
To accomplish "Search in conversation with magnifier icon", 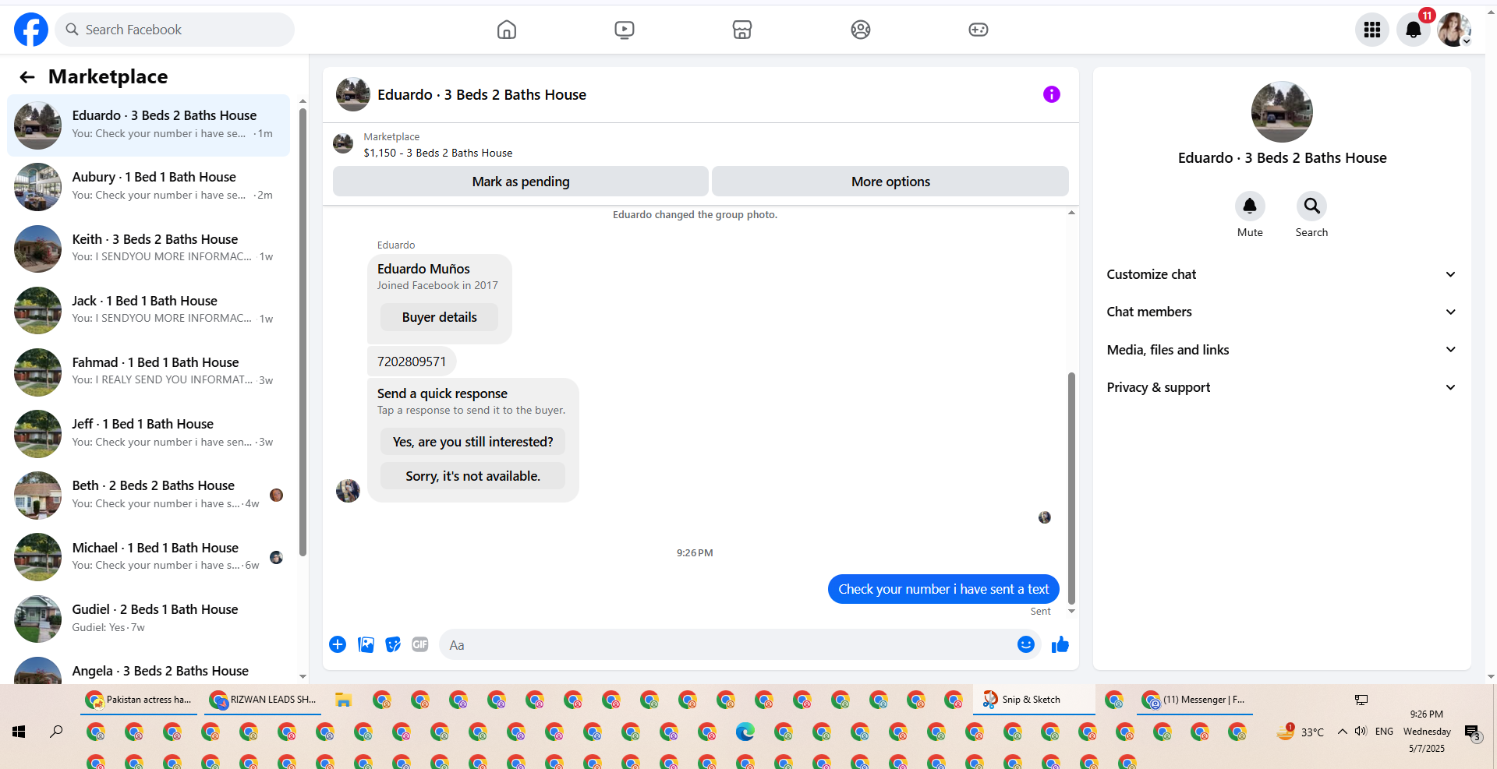I will coord(1312,206).
